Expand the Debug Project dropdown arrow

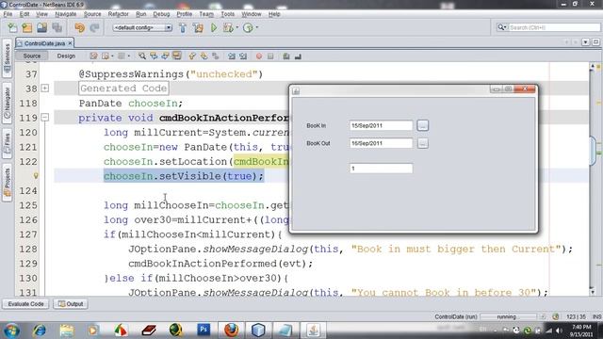(236, 27)
